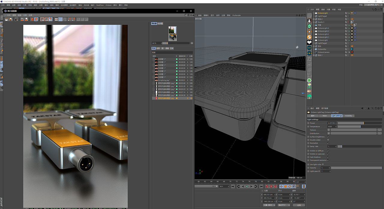Expand the Studio 5 object in hierarchy
384x209 pixels.
[313, 22]
